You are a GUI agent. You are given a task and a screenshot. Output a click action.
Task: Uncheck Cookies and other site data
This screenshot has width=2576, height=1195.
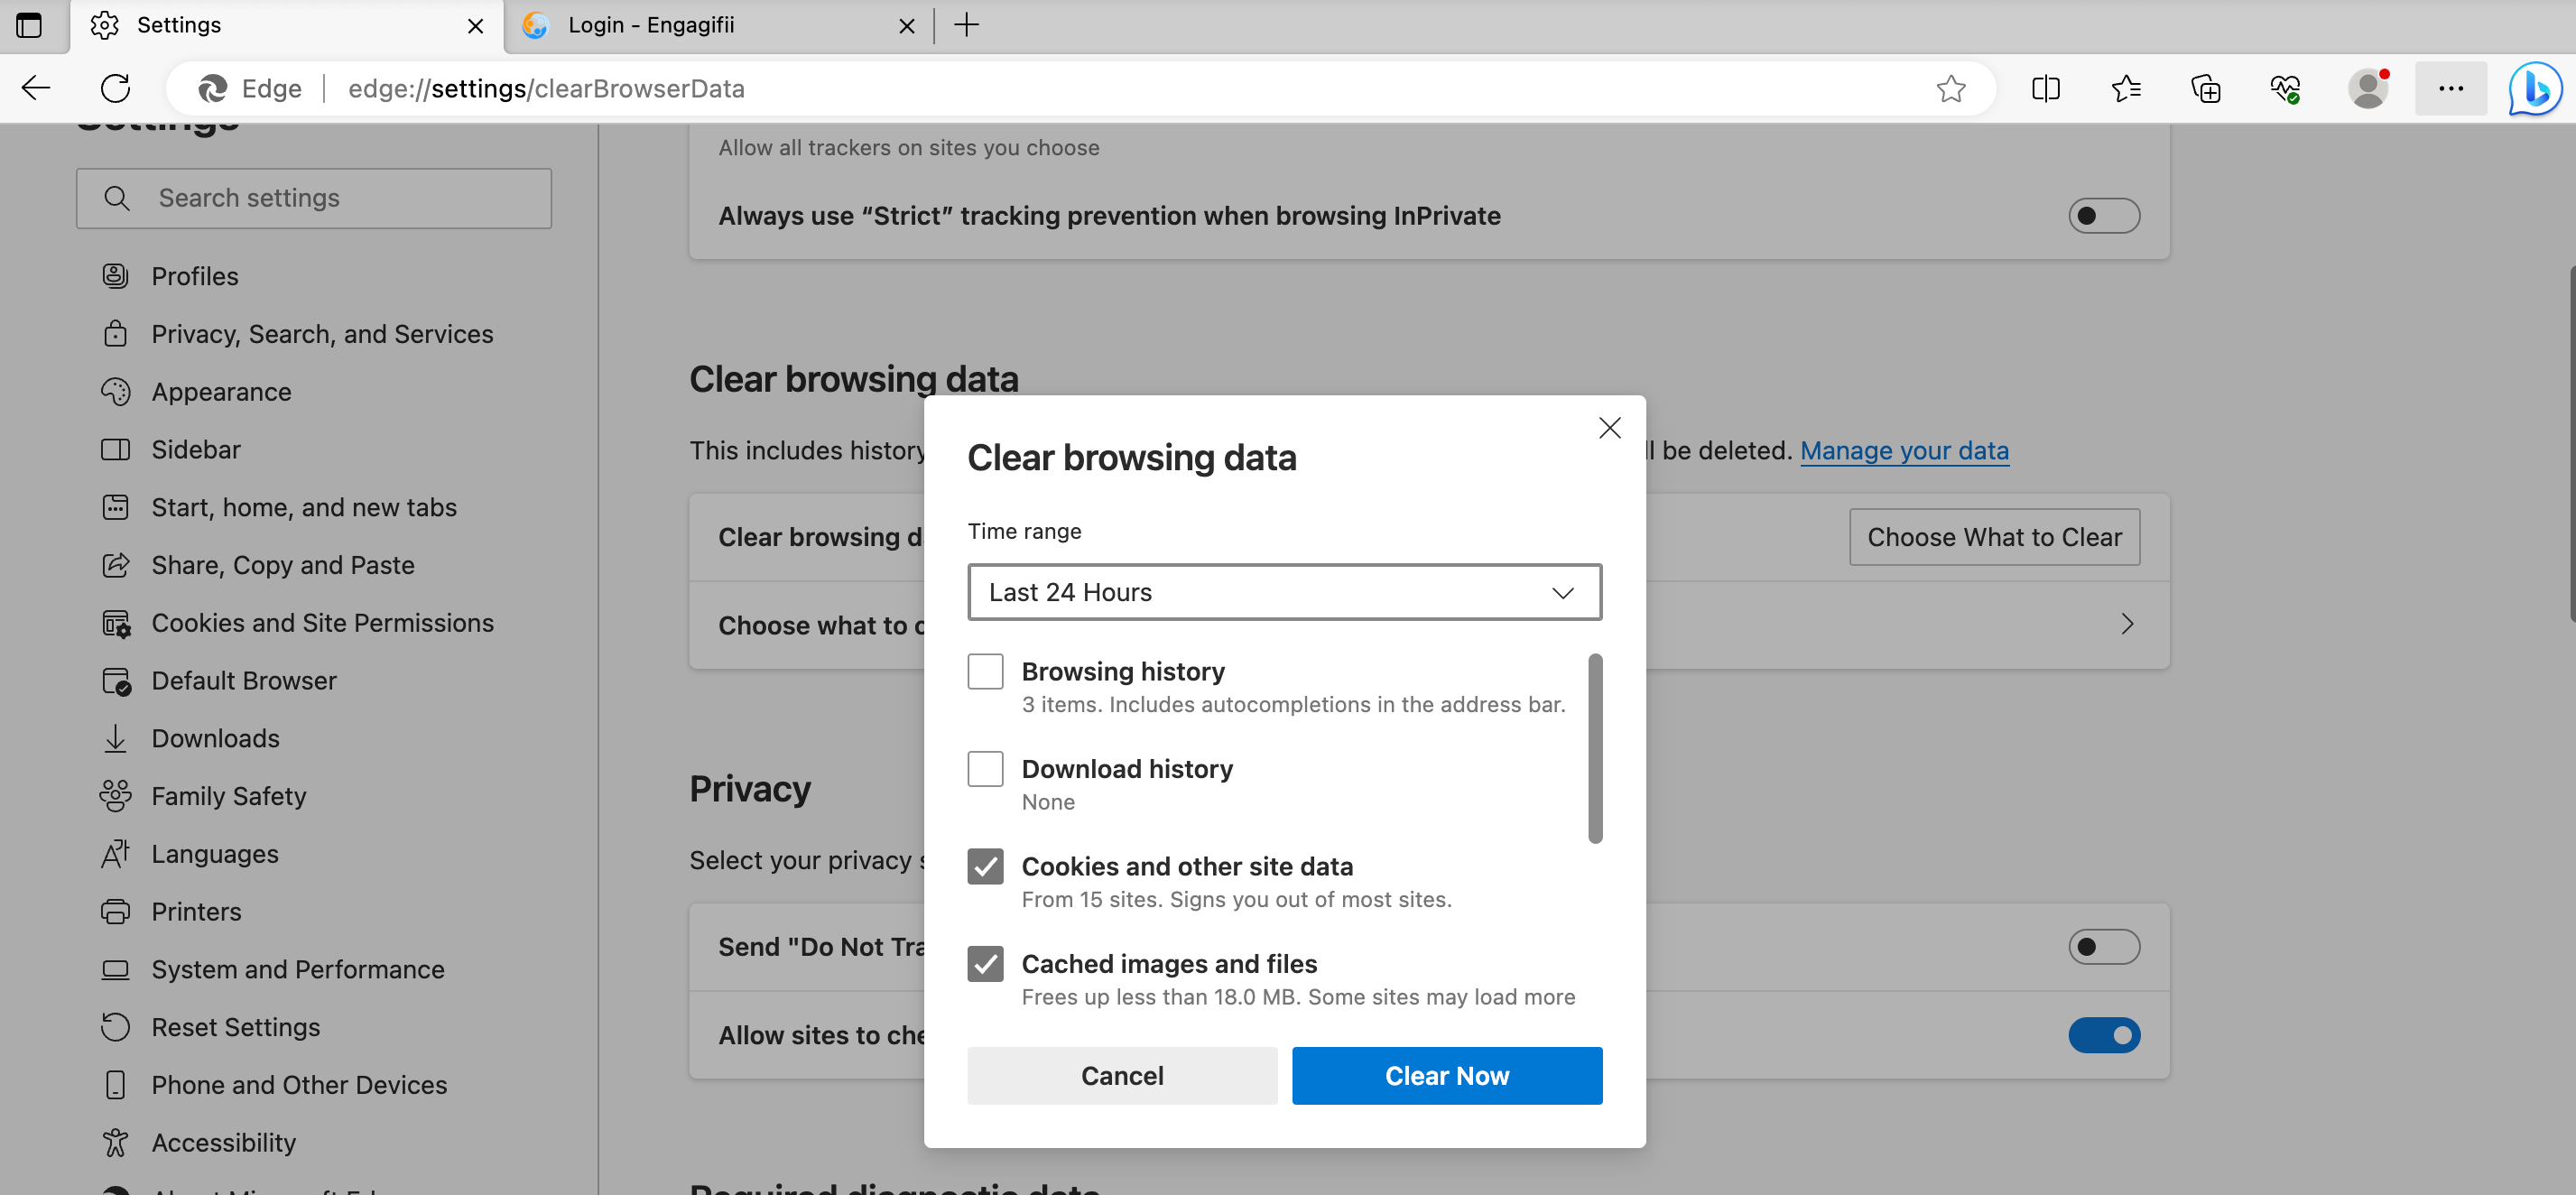click(985, 866)
